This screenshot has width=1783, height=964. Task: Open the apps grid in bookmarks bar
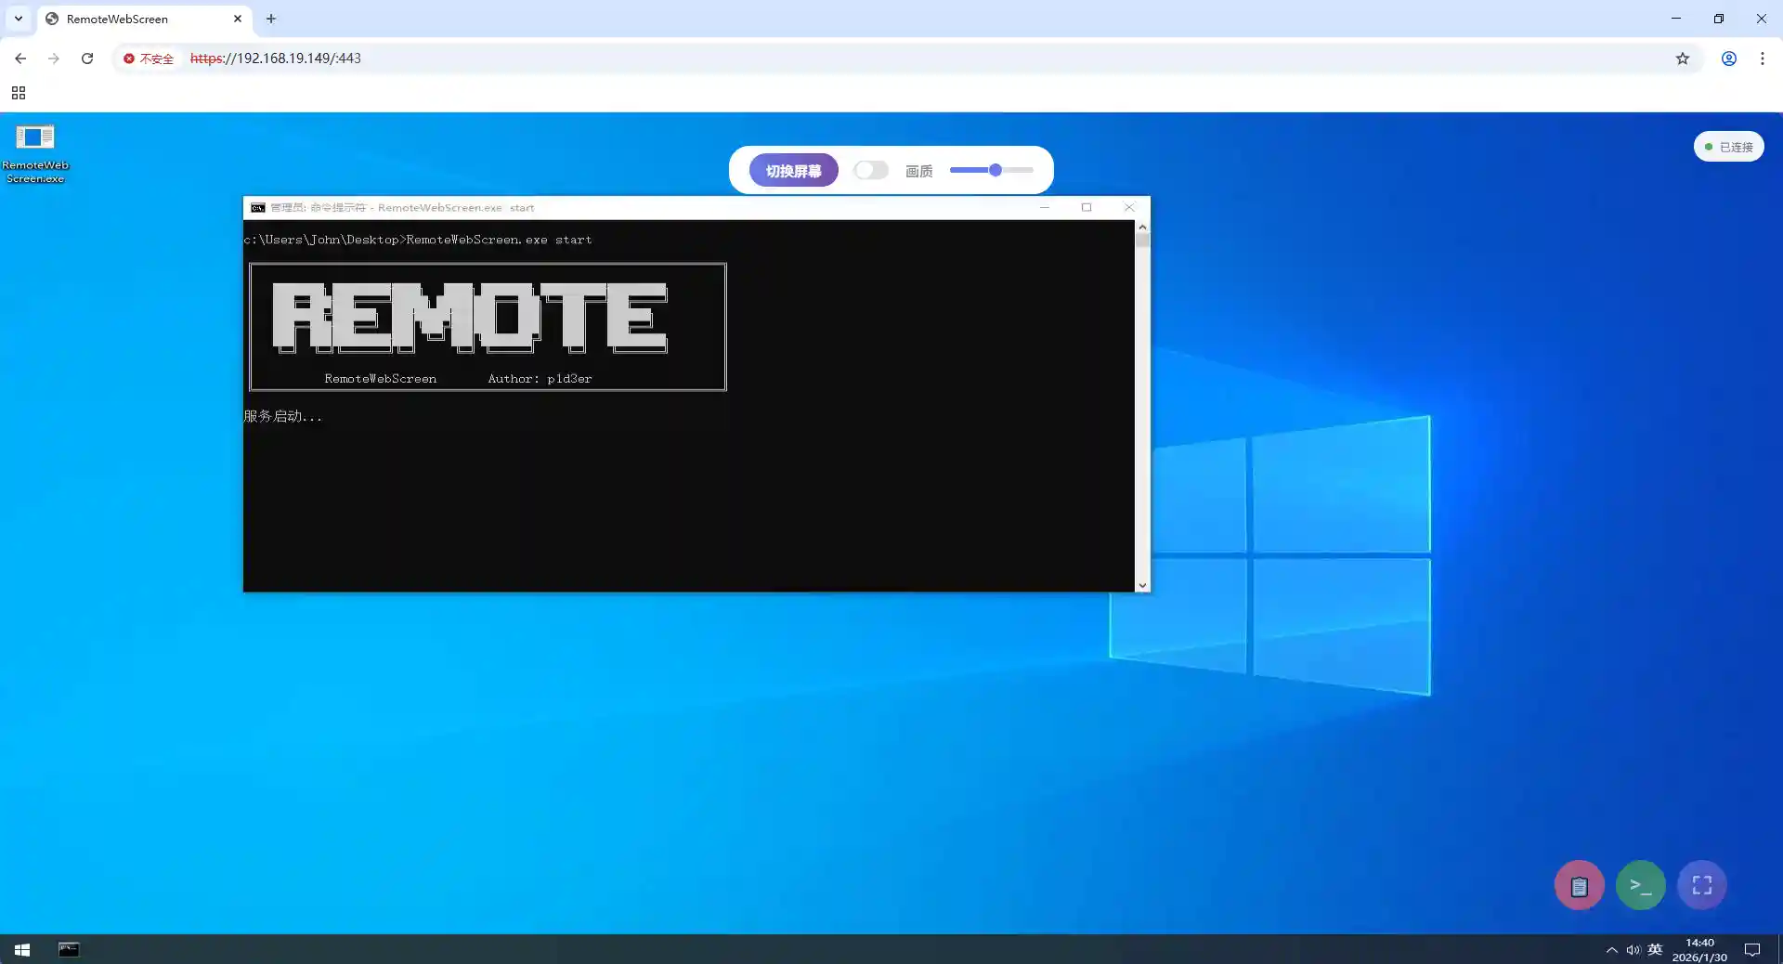pyautogui.click(x=19, y=93)
